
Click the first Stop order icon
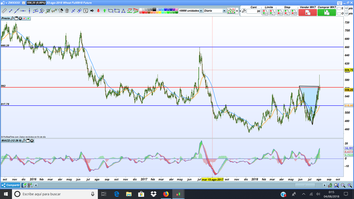coord(280,12)
